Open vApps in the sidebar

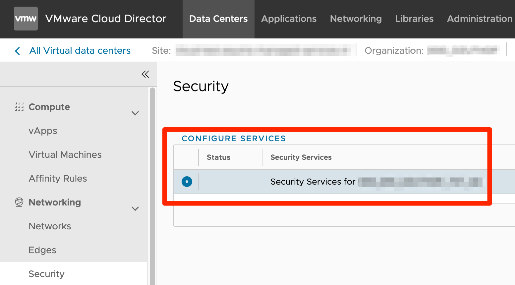coord(43,131)
